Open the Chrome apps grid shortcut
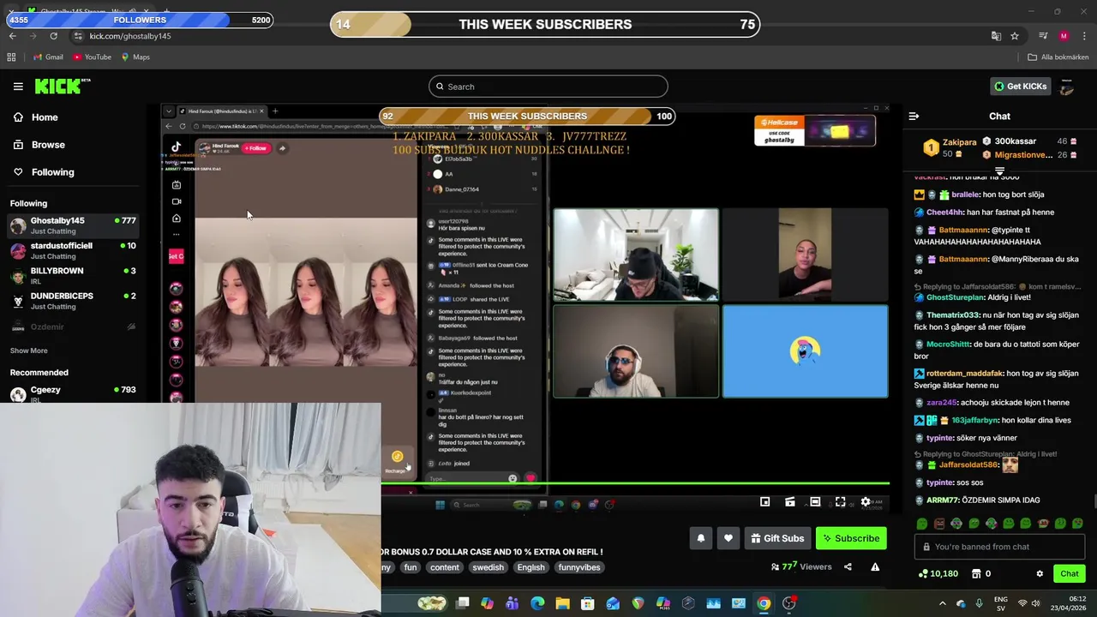This screenshot has width=1097, height=617. 11,57
